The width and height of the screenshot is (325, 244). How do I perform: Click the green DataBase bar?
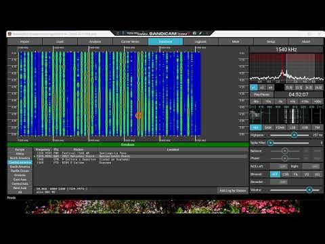[128, 144]
